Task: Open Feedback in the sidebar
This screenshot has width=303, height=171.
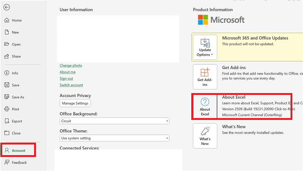Action: tap(16, 162)
